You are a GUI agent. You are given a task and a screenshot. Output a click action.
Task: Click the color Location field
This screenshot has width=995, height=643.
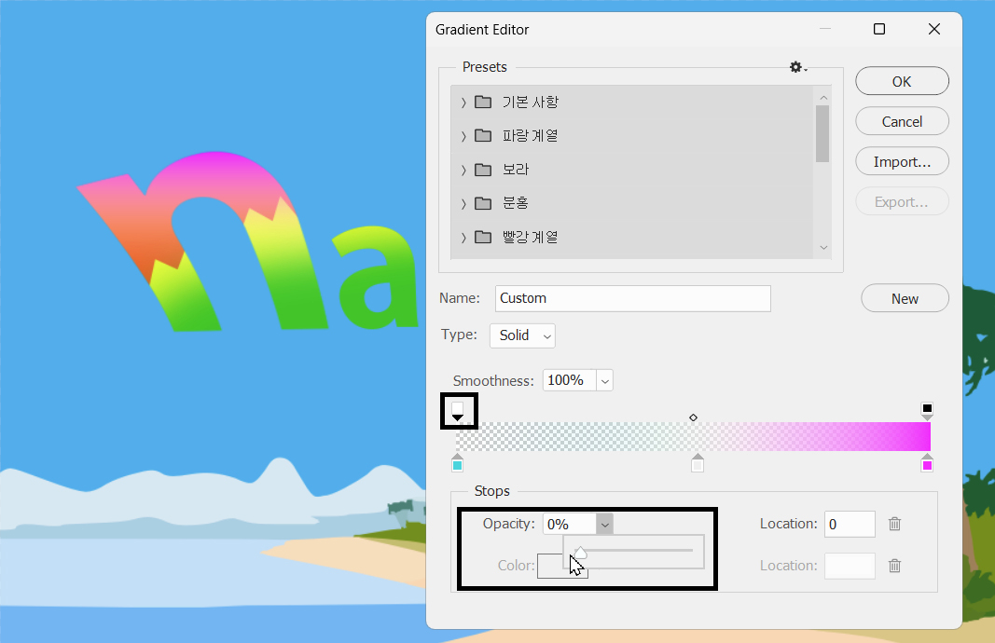click(x=850, y=566)
